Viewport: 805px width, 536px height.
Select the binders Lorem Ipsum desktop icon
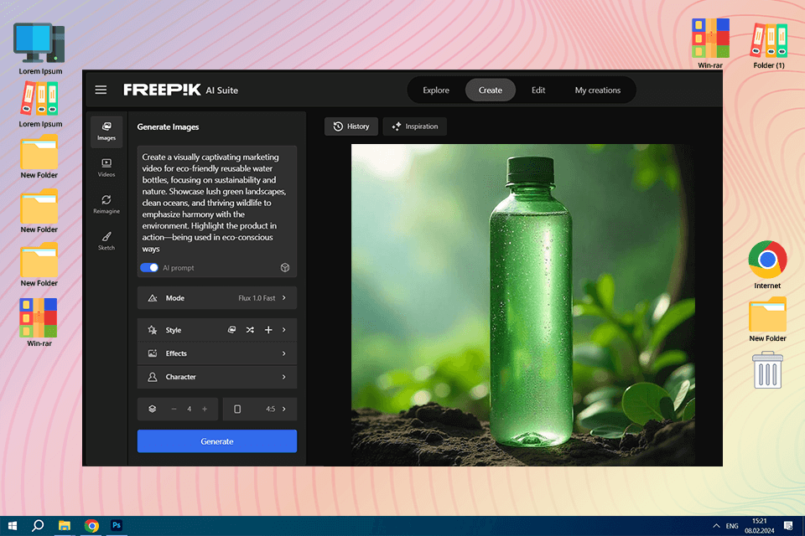click(40, 106)
